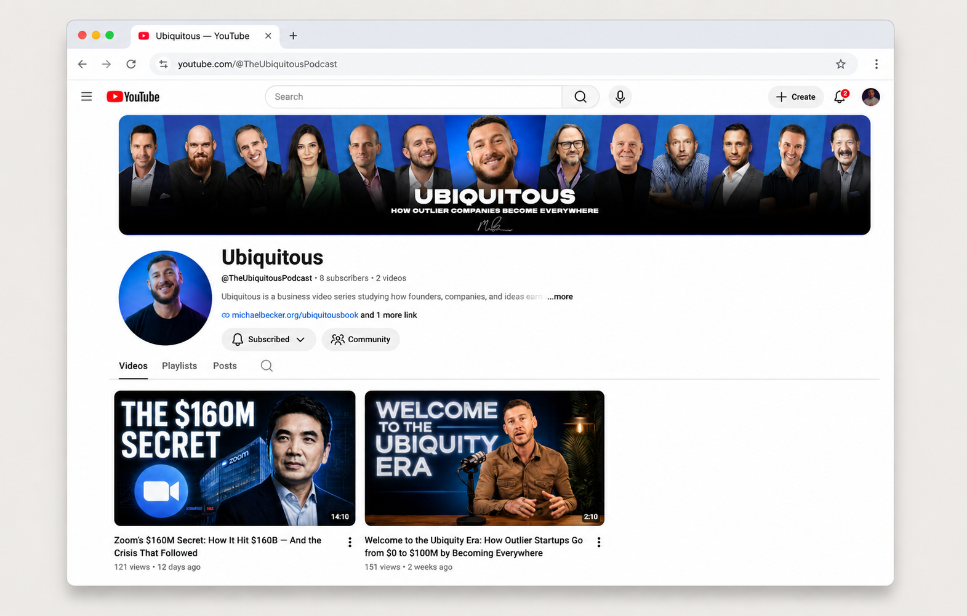Click the Ubiquitous channel profile picture
Image resolution: width=967 pixels, height=616 pixels.
[165, 298]
